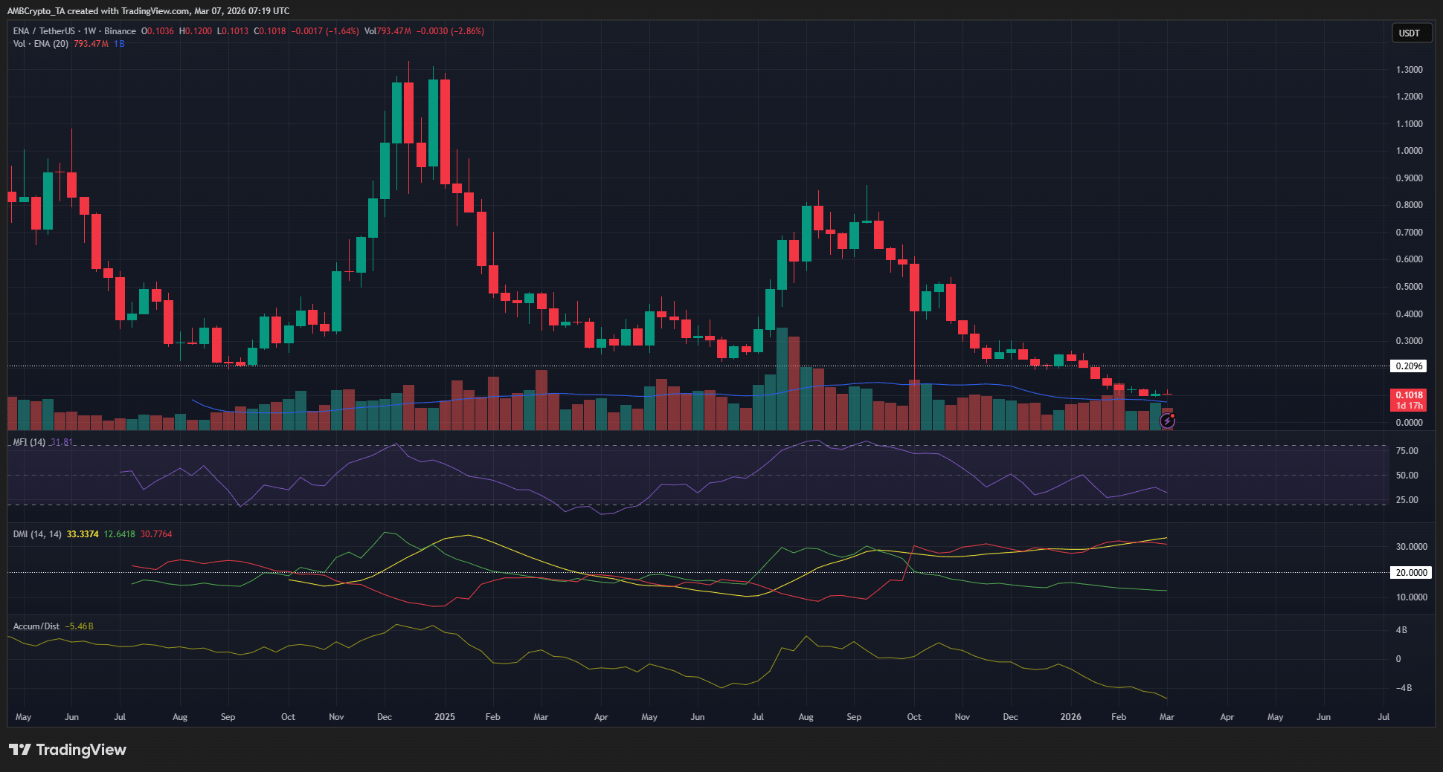Viewport: 1443px width, 772px height.
Task: Click 2026 on the time axis
Action: 1070,717
